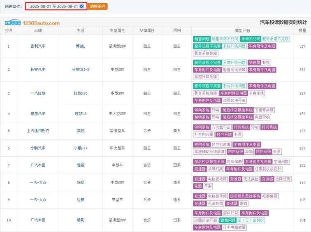The width and height of the screenshot is (311, 232).
Task: Select the 承诺不兑现 服务承诺不兑现 tag
Action: click(x=265, y=39)
